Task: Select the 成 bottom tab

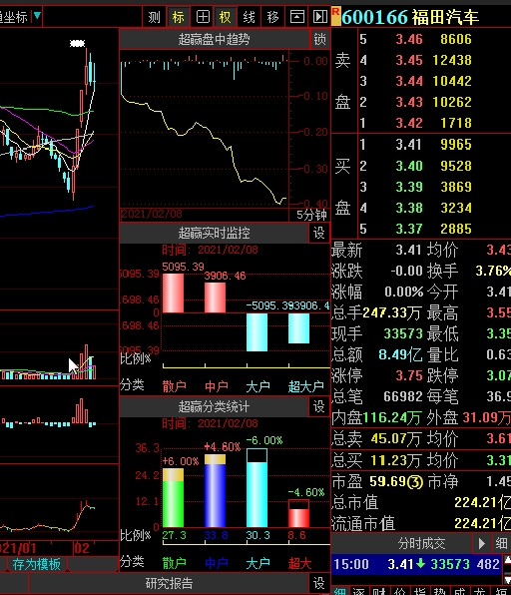Action: click(x=460, y=591)
